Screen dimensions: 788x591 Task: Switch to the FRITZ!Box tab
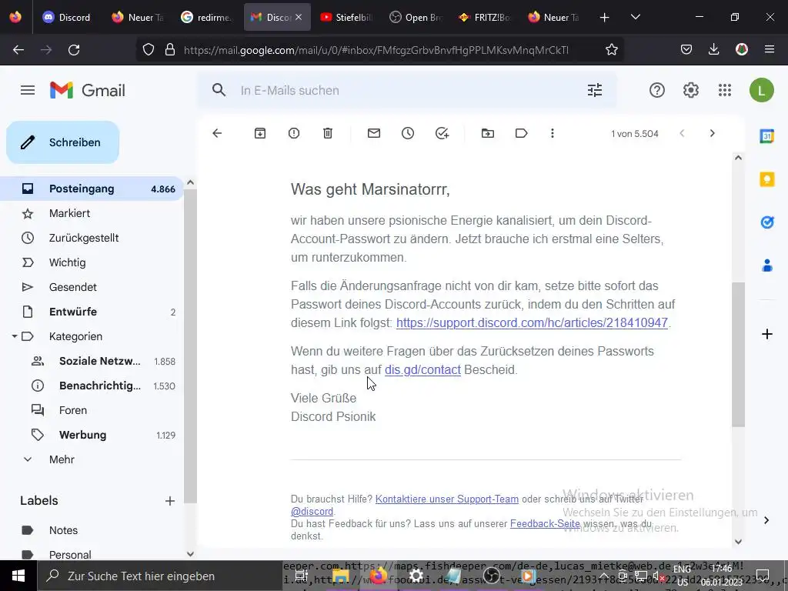(485, 17)
